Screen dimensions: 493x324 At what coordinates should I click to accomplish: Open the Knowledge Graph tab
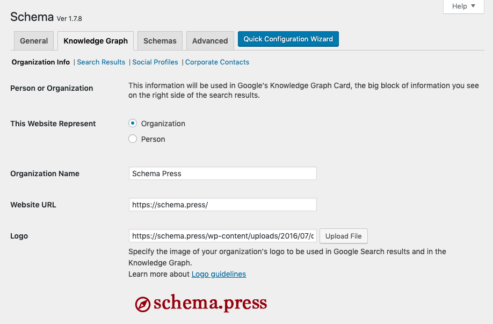pyautogui.click(x=96, y=41)
